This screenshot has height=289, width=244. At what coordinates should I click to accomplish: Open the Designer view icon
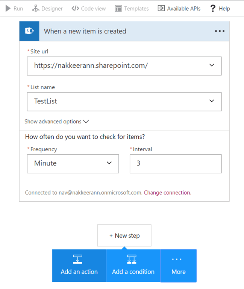pyautogui.click(x=35, y=8)
